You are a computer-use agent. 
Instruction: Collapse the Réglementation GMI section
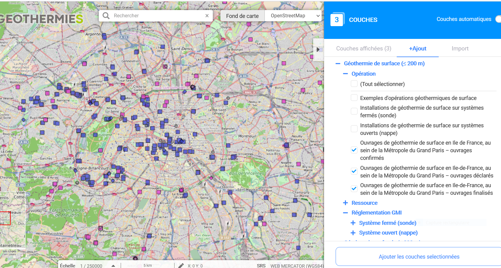coord(345,213)
